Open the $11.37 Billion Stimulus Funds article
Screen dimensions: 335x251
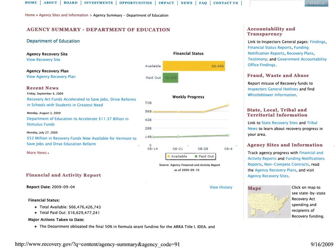[77, 121]
